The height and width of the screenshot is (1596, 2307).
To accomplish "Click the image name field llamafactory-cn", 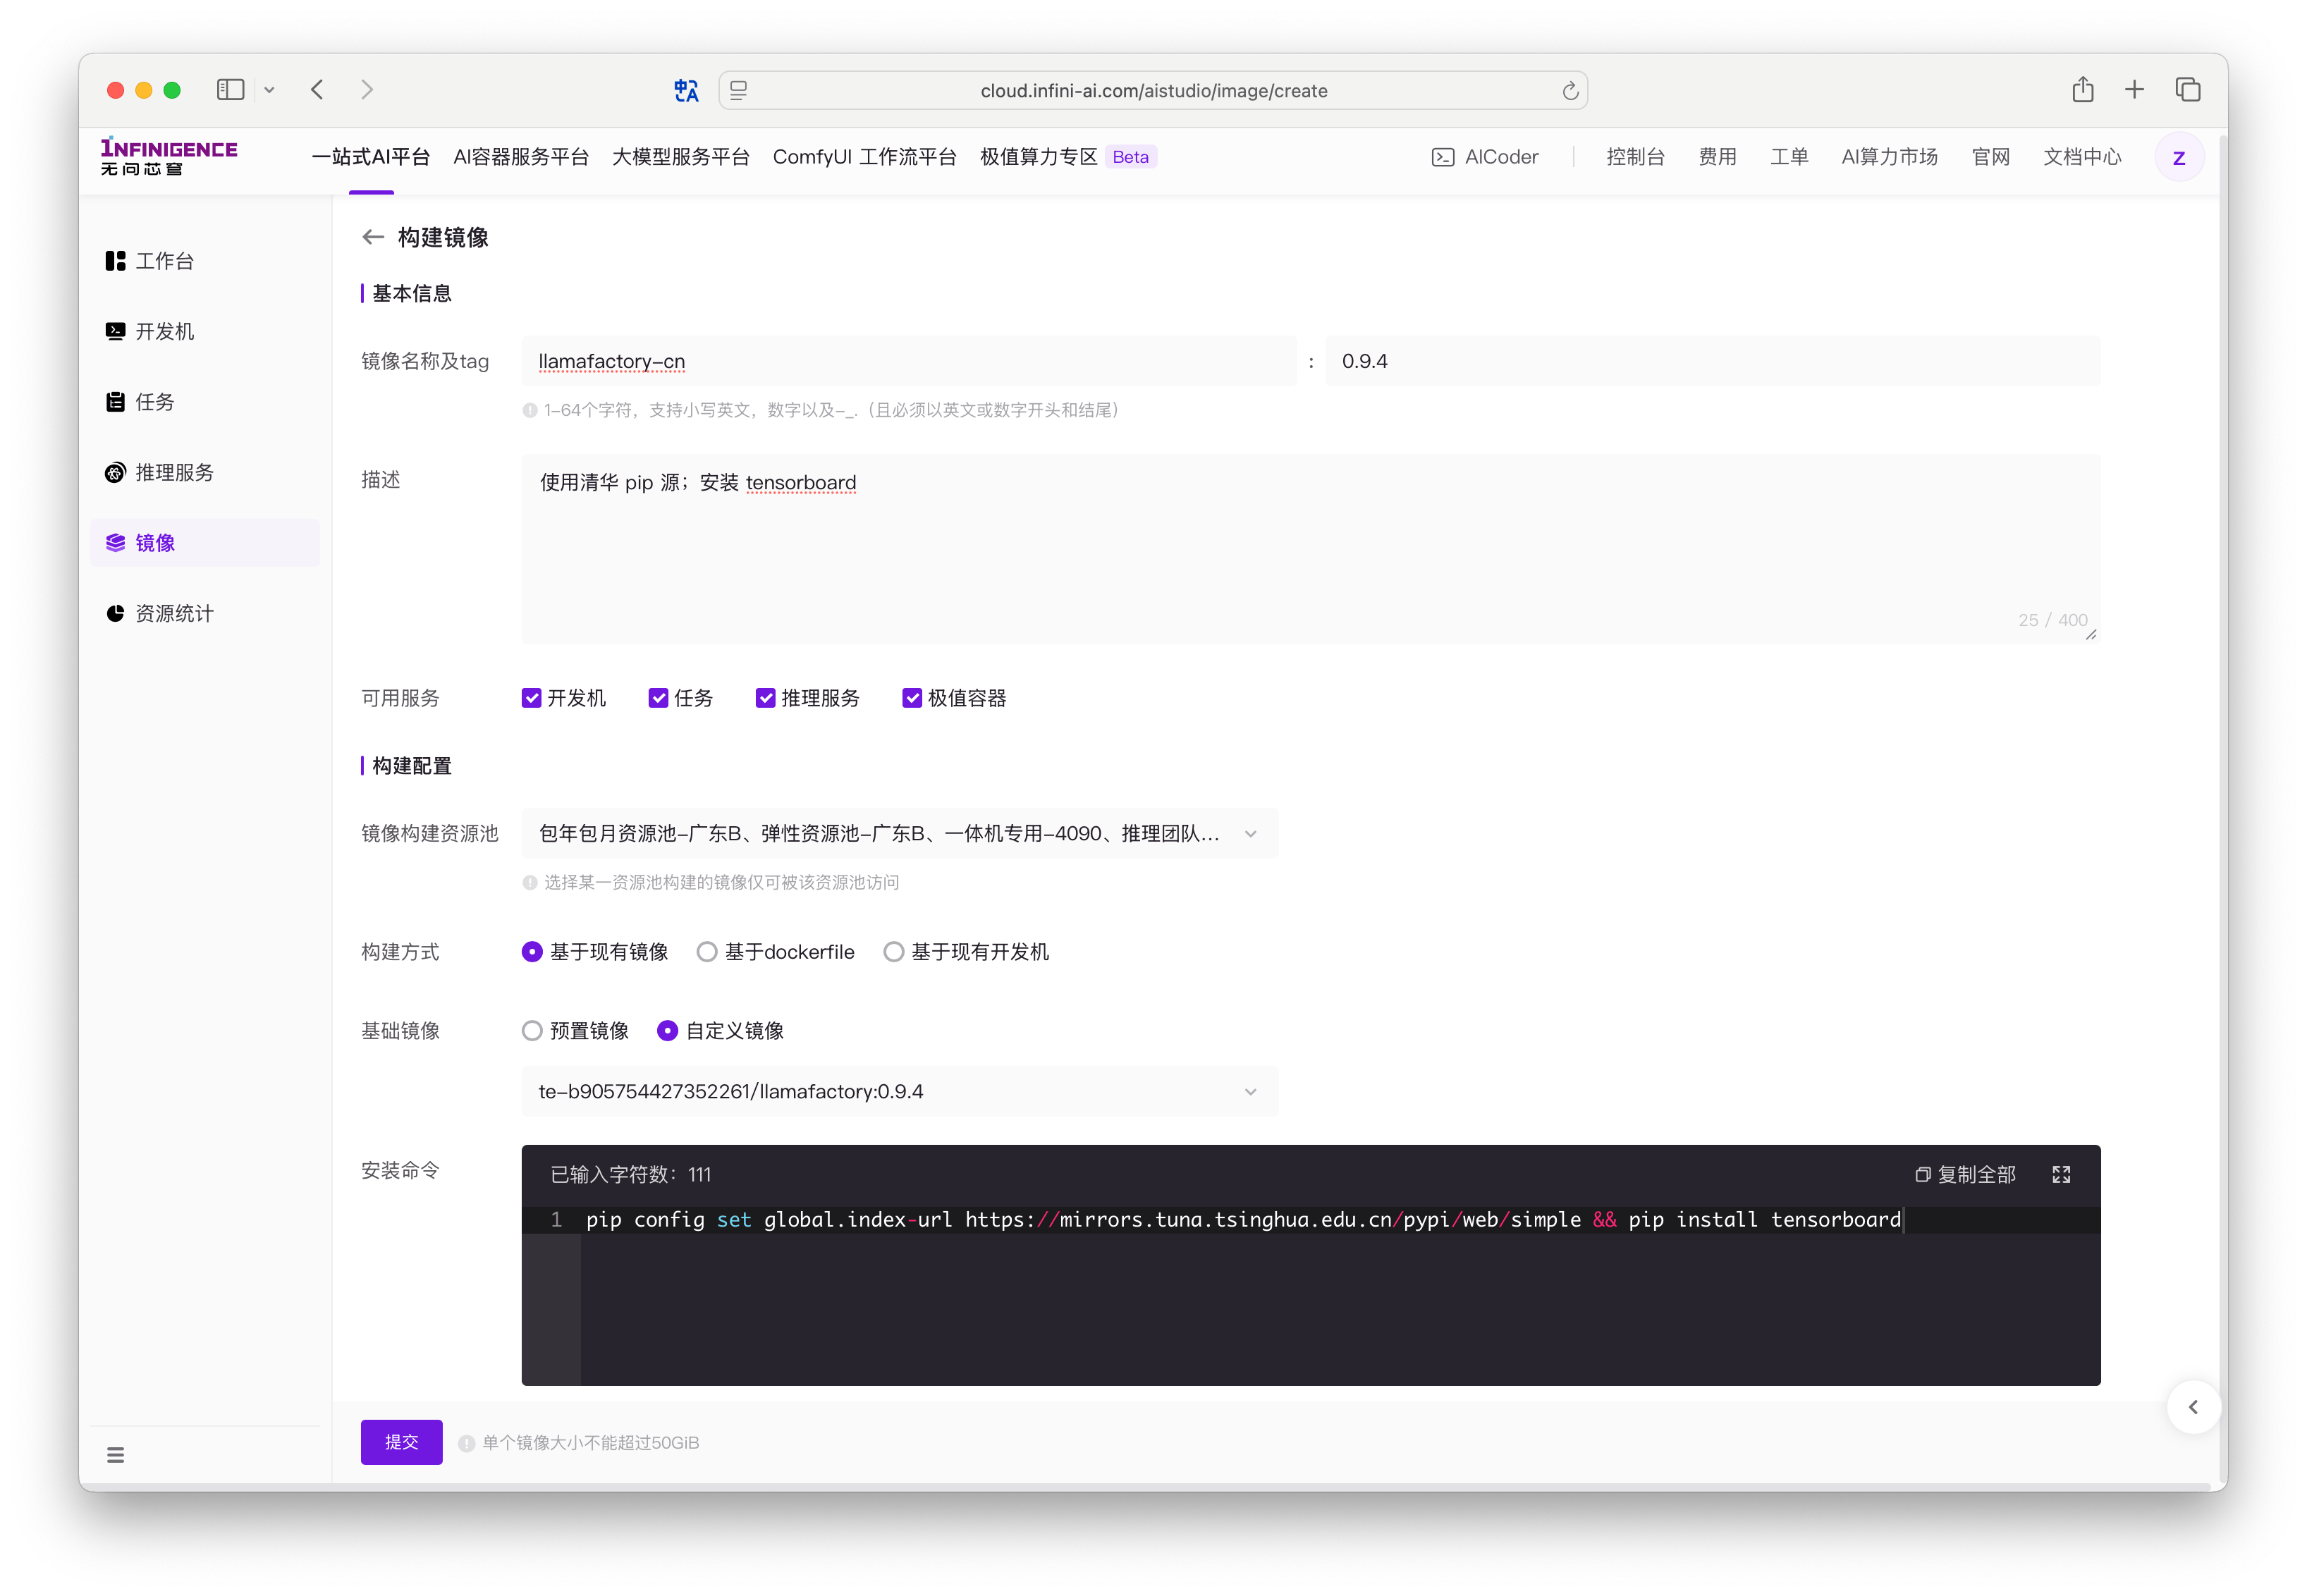I will [x=909, y=361].
